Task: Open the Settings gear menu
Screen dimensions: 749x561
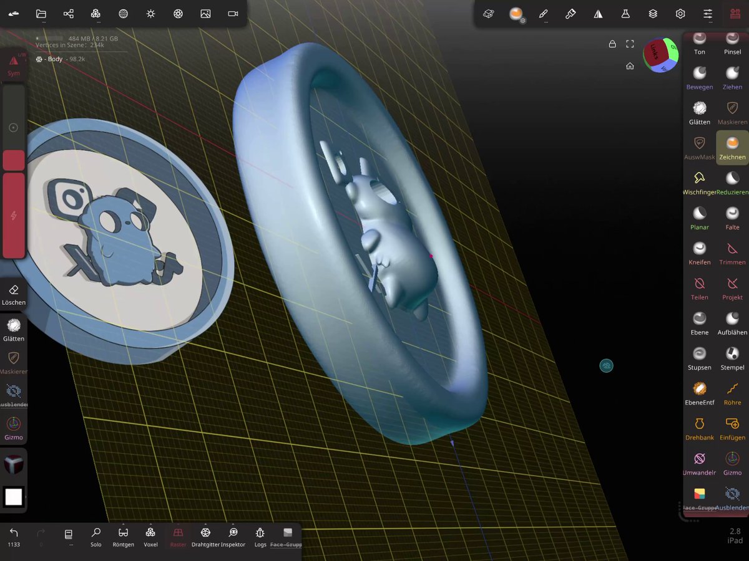Action: point(680,14)
